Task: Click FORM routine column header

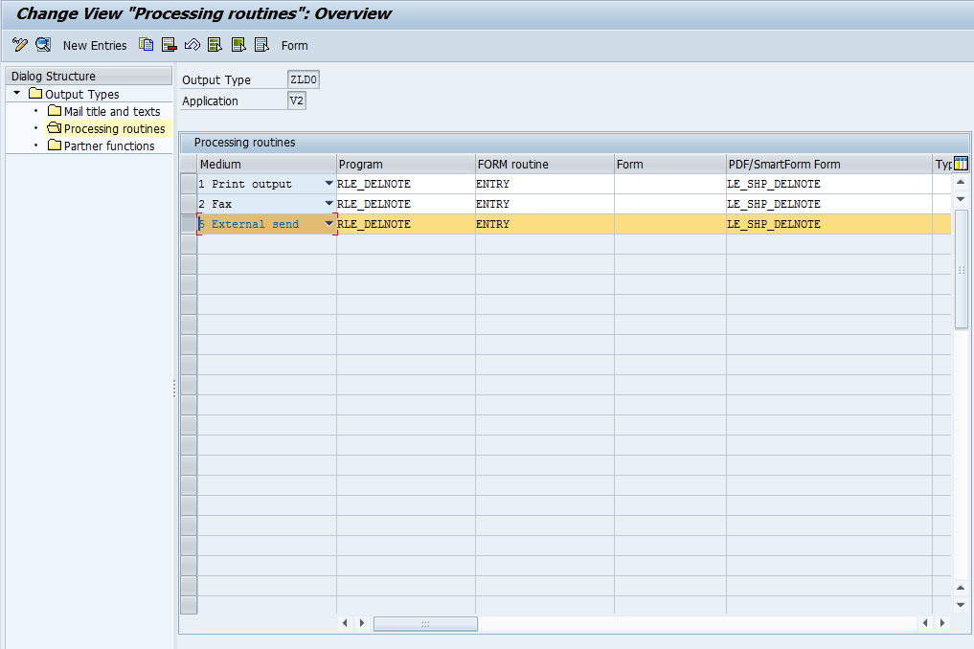Action: pyautogui.click(x=545, y=164)
